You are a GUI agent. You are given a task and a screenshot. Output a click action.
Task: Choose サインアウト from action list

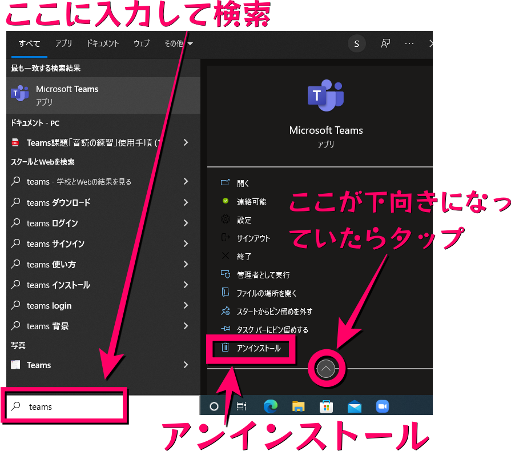(254, 238)
